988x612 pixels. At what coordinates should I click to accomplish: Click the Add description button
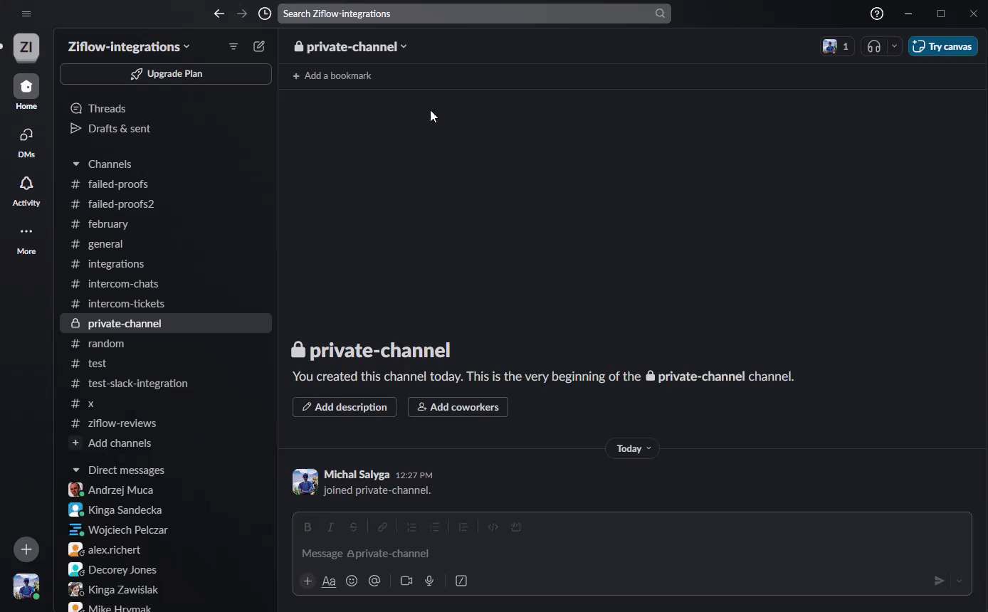tap(345, 407)
